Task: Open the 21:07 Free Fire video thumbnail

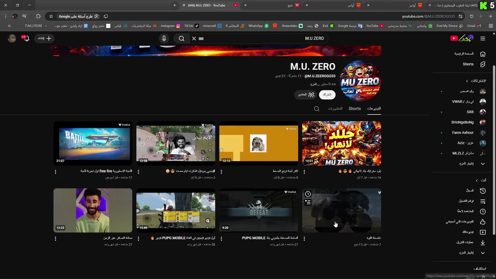Action: pos(93,143)
